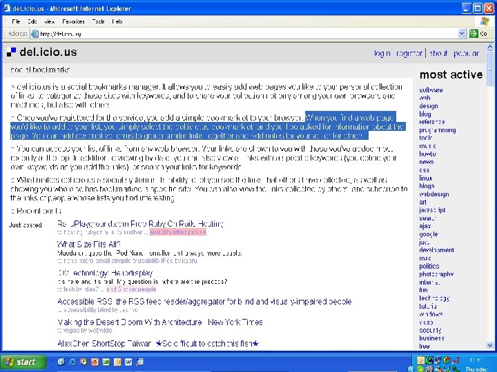Open the RailsPlayground.com Ruby On Rails Hosting post
The image size is (497, 372).
pyautogui.click(x=140, y=224)
